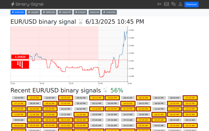Open the 06:15 AM signal
Viewport: 209px width, 131px height.
click(x=190, y=120)
